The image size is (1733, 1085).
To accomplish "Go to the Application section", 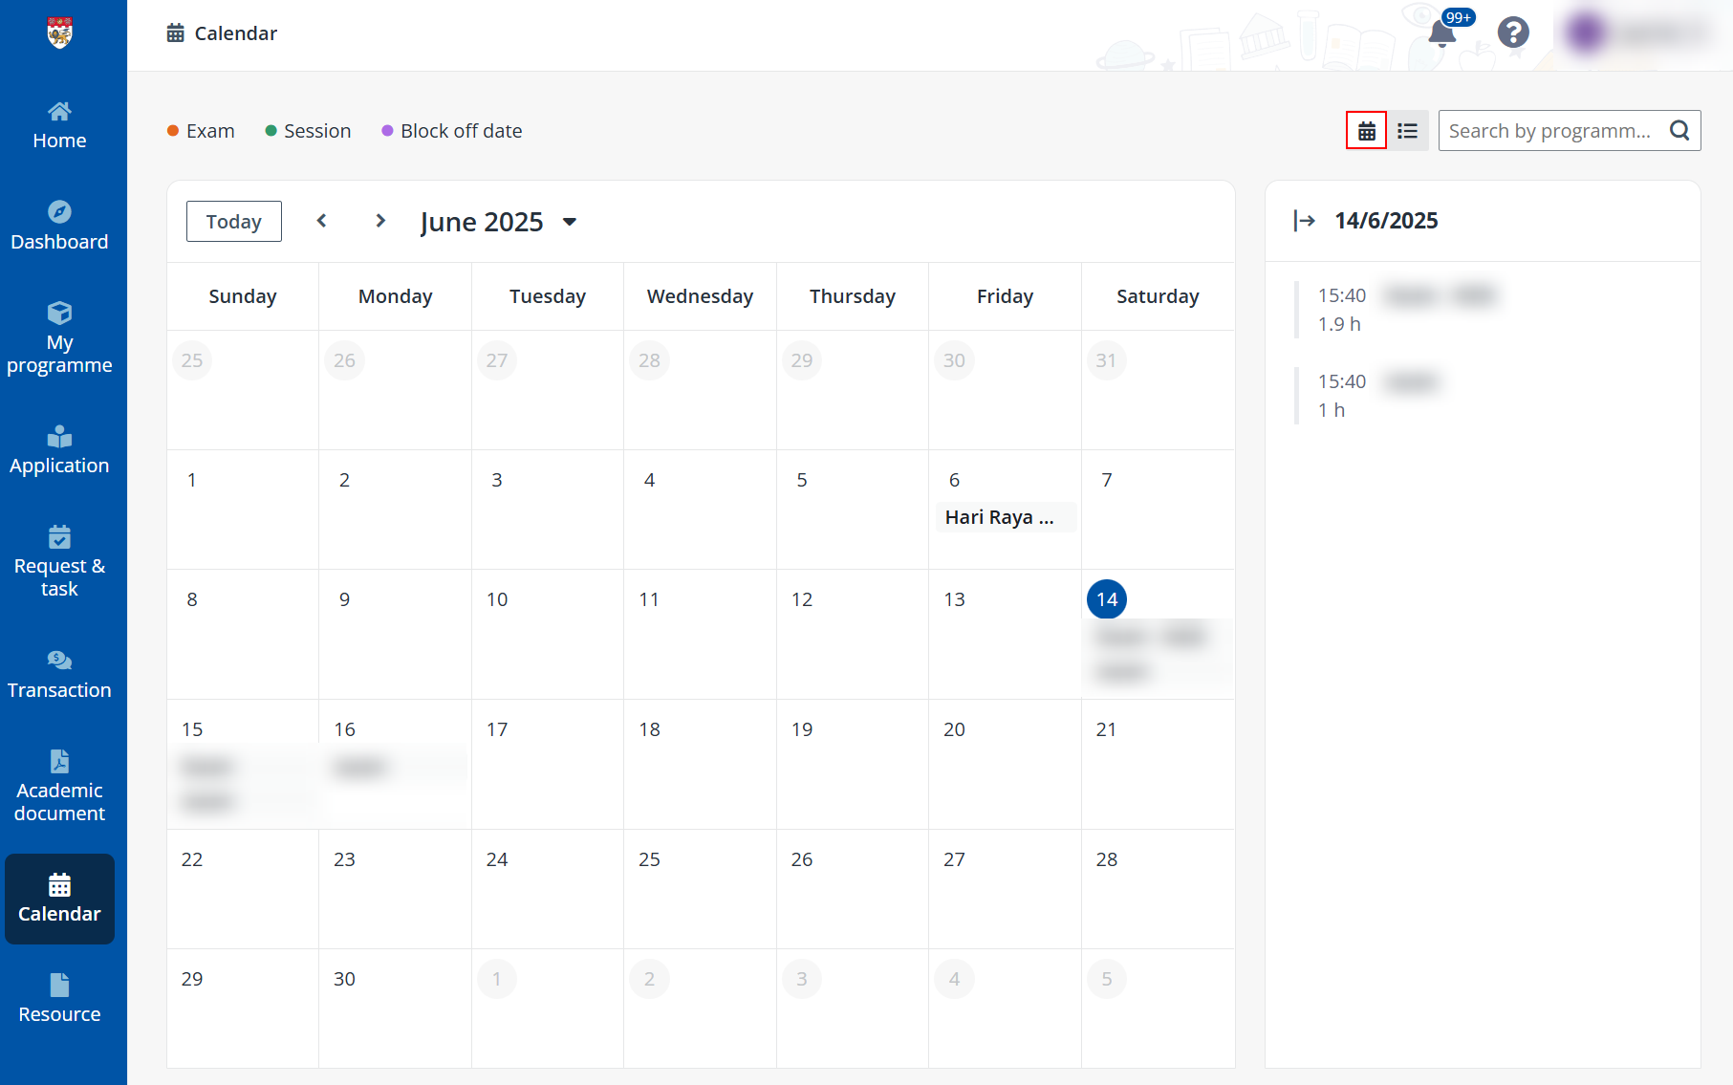I will tap(59, 449).
